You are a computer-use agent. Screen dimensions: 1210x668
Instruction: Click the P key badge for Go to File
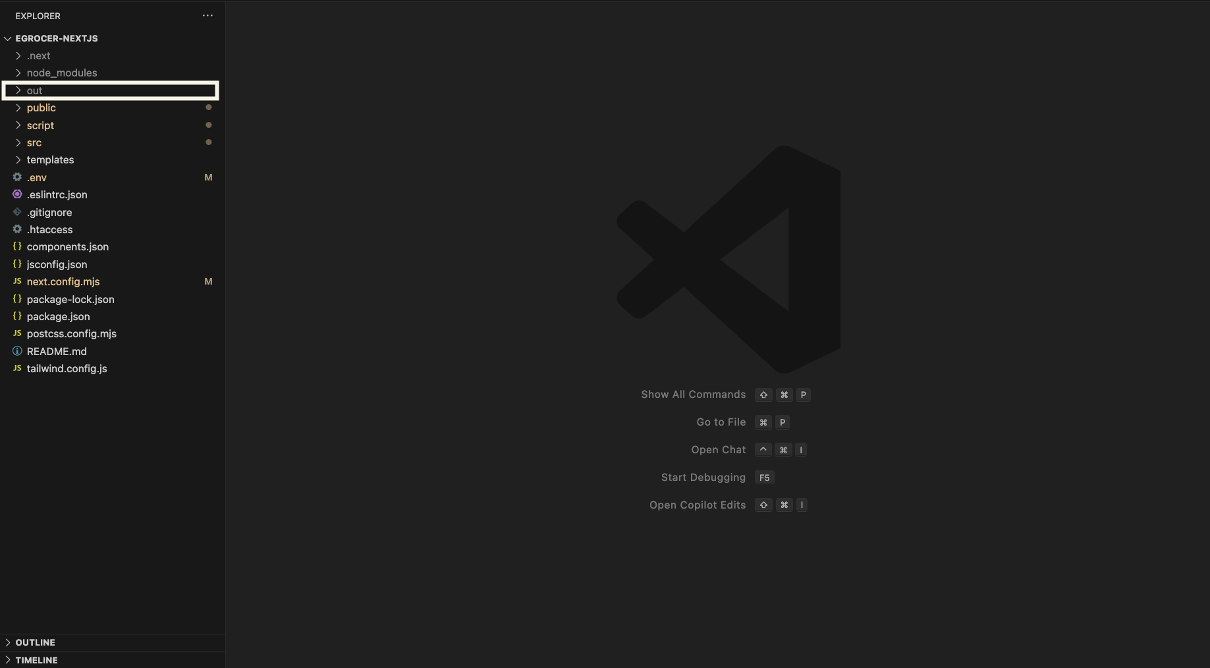[783, 422]
